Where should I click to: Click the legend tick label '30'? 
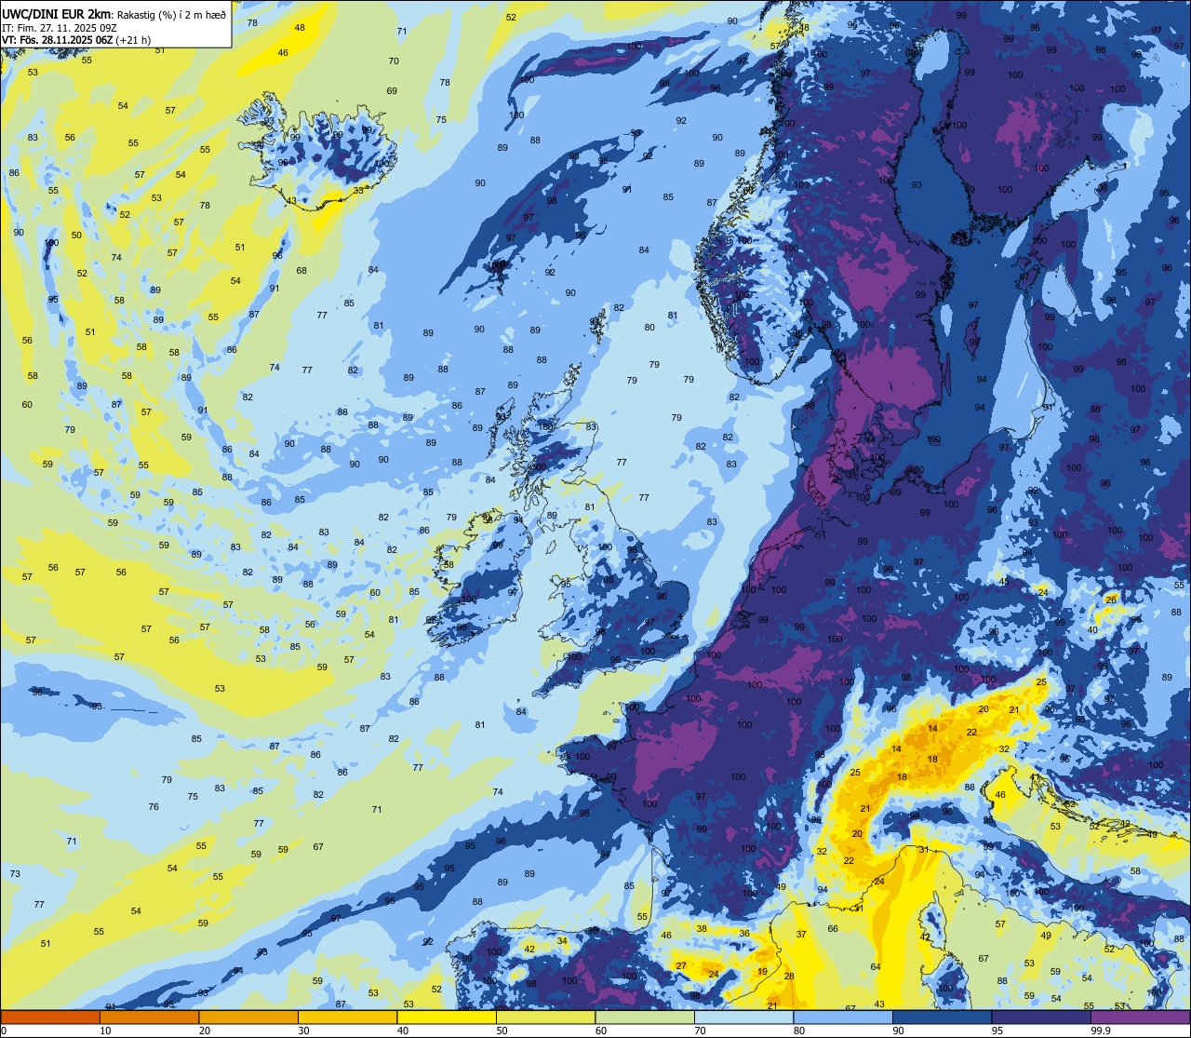303,1031
